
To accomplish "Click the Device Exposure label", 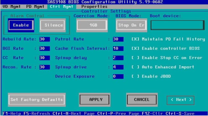I will [75, 76].
